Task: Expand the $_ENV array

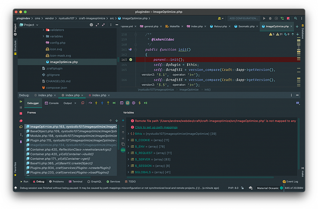Action: tap(128, 146)
